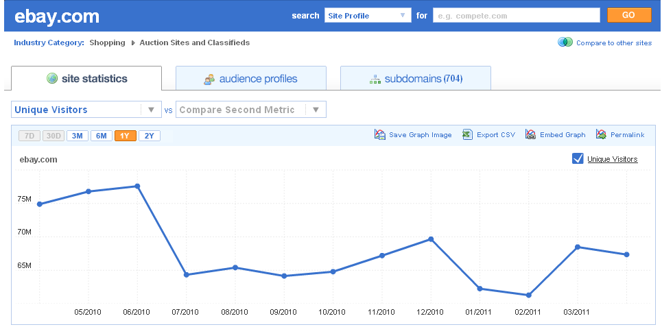Select the 6M time range button

tap(102, 136)
